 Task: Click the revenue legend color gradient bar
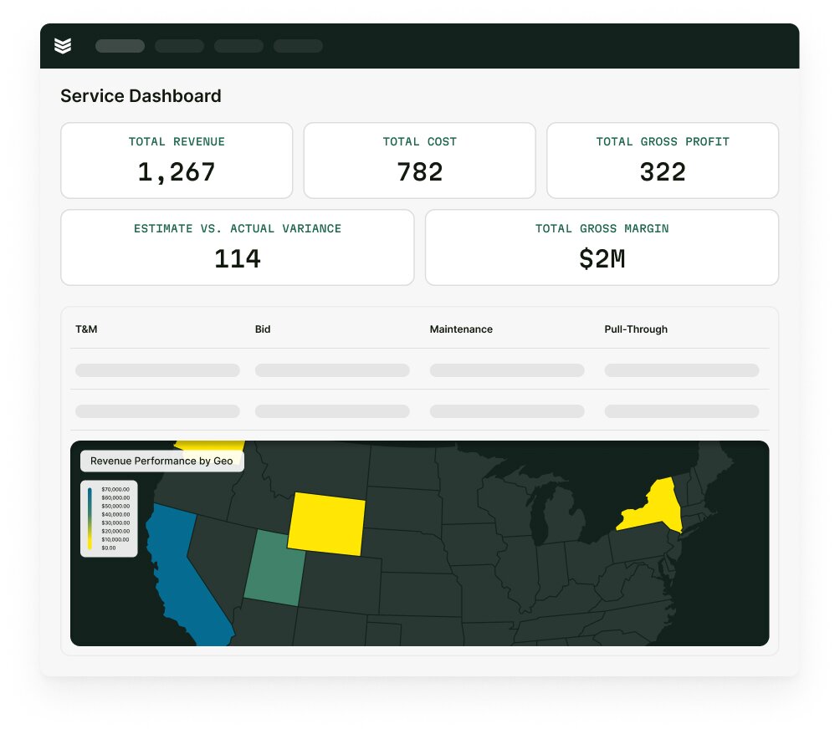pyautogui.click(x=90, y=518)
